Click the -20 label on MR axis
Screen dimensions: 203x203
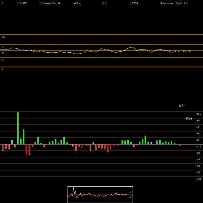coord(198,153)
